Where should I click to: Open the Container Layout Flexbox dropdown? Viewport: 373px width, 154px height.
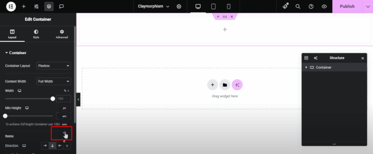point(54,66)
